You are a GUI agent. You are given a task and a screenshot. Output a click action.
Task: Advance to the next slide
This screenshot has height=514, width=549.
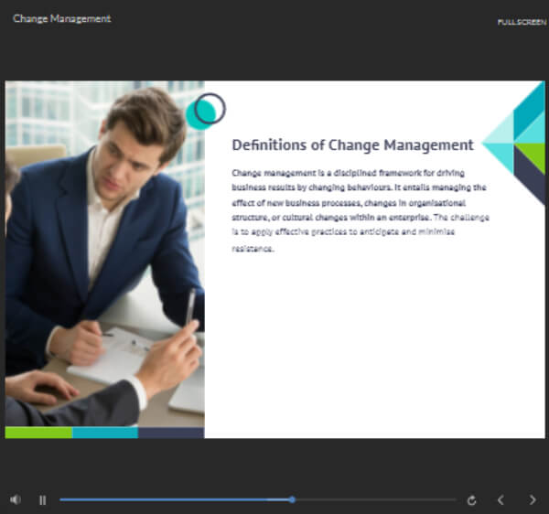(x=533, y=500)
